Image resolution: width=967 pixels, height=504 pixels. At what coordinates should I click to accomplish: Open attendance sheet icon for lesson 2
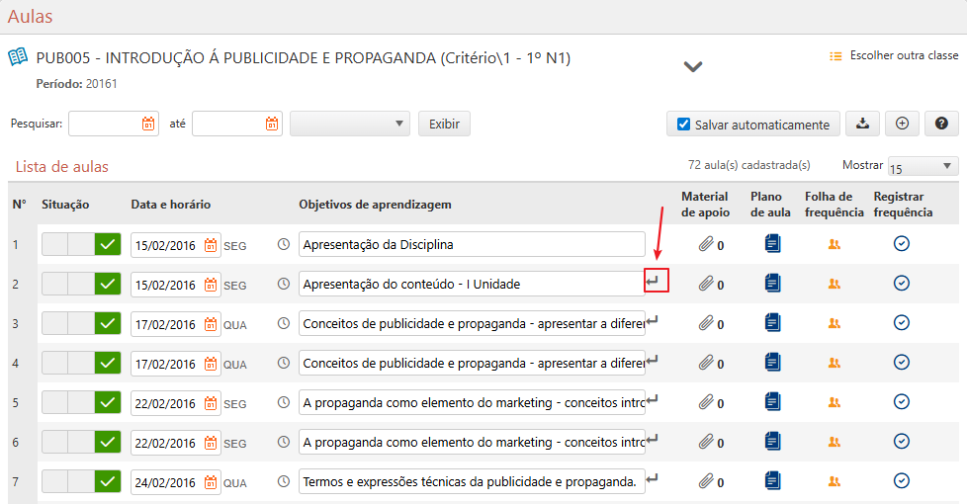pyautogui.click(x=835, y=284)
